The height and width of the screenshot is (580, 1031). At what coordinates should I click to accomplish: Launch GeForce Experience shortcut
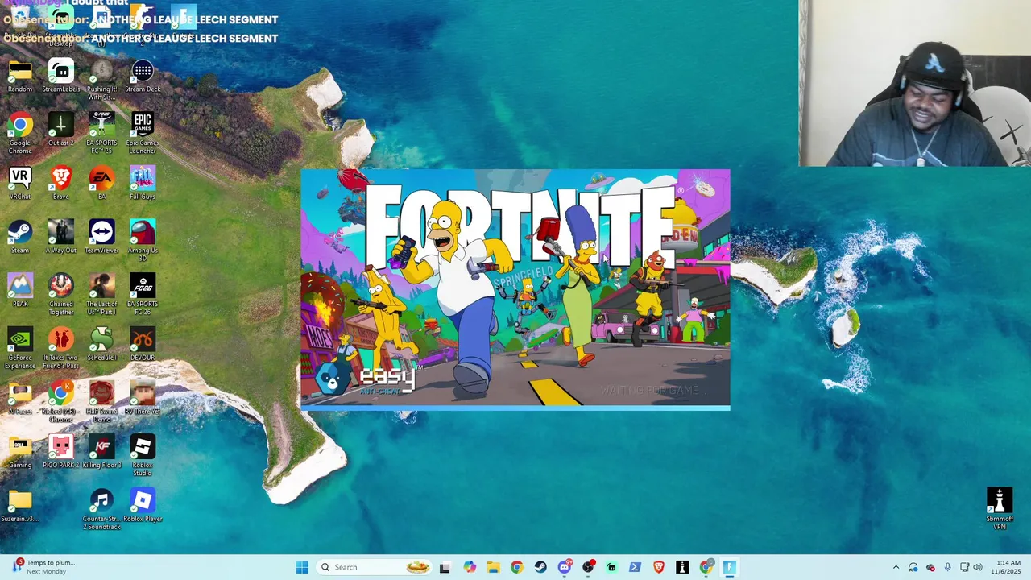[x=20, y=348]
